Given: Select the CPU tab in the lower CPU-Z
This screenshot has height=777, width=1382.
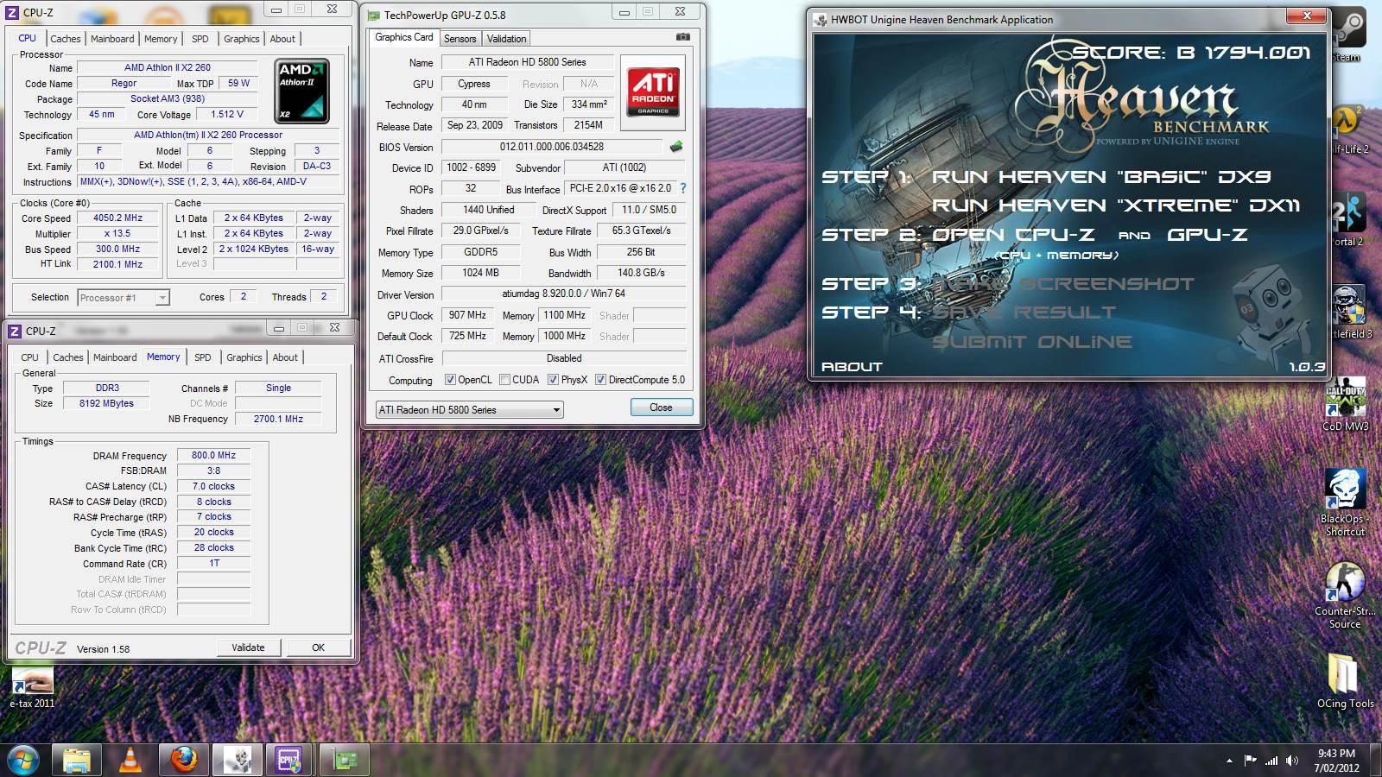Looking at the screenshot, I should [29, 357].
